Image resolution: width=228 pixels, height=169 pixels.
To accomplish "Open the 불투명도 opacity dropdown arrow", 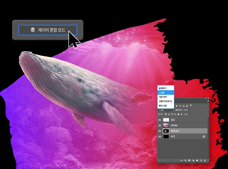I will (x=190, y=110).
